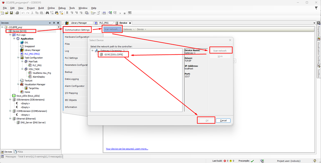The height and width of the screenshot is (163, 321).
Task: Click the Messages icon in bottom bar
Action: coord(2,157)
